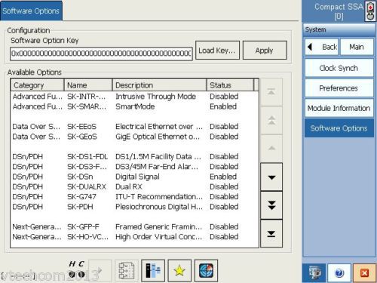Image resolution: width=377 pixels, height=283 pixels.
Task: Select the SK-SMAR SmartMode row
Action: tap(134, 106)
